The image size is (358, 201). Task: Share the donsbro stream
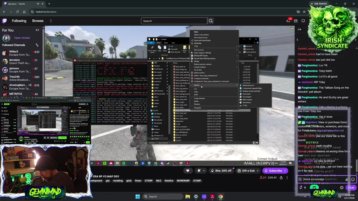click(x=281, y=178)
